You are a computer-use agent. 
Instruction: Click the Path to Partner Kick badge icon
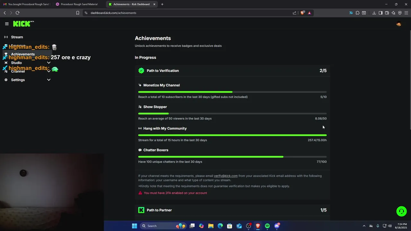pos(141,210)
